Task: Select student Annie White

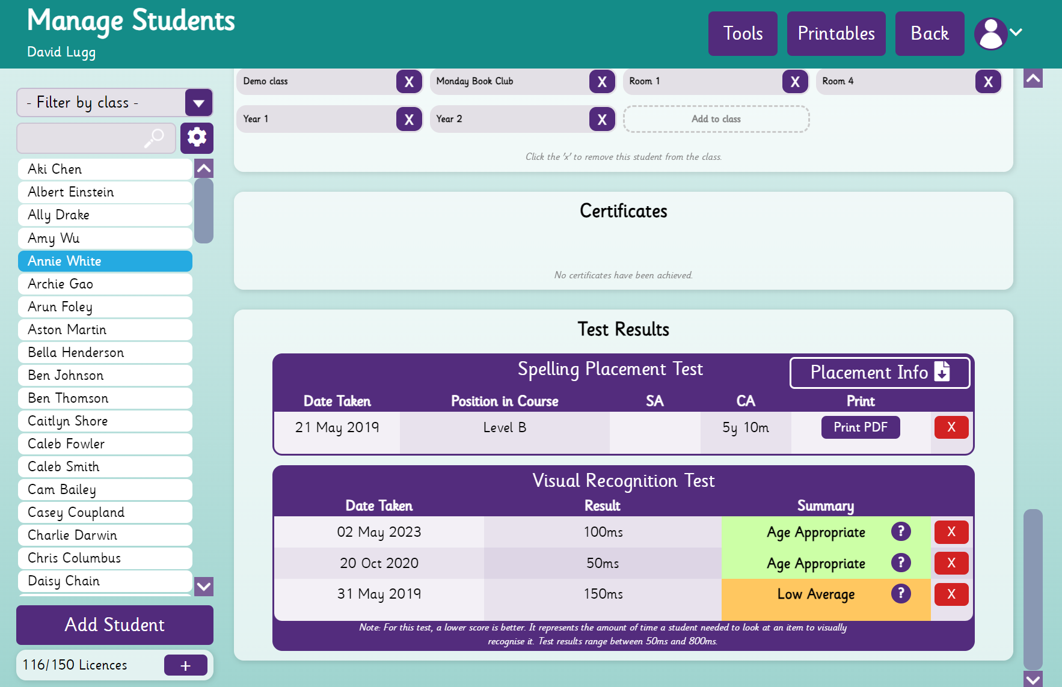Action: [x=105, y=261]
